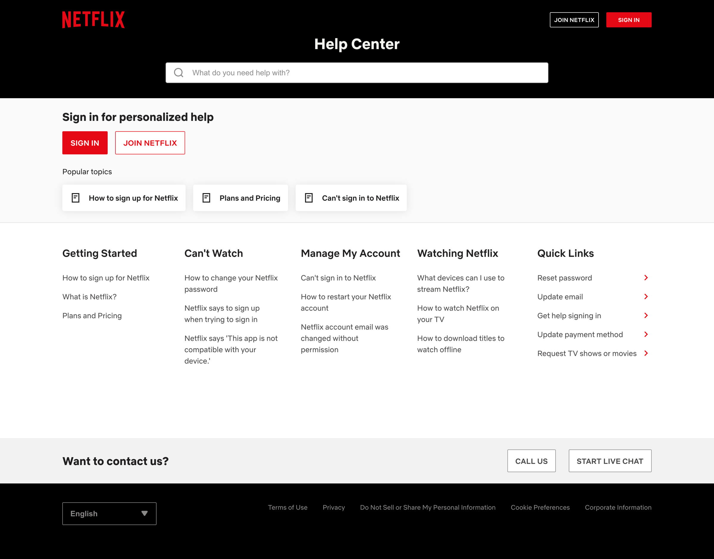Open 'What is Netflix?' article link
The width and height of the screenshot is (714, 559).
coord(89,297)
